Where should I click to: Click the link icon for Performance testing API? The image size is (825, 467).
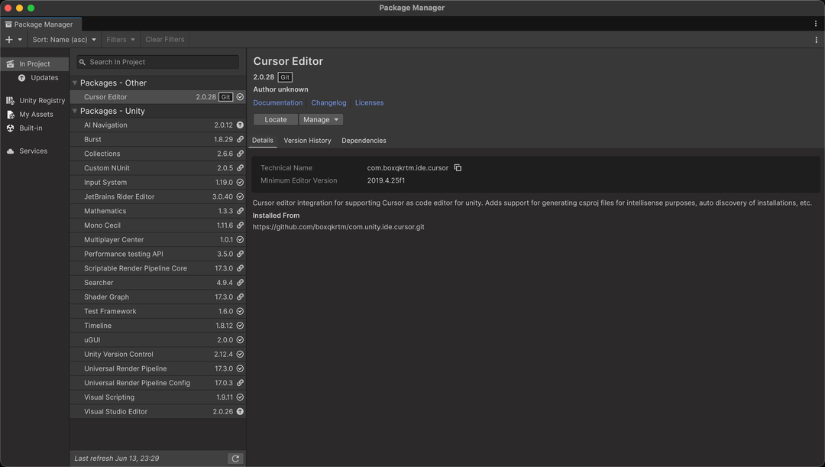(x=240, y=254)
